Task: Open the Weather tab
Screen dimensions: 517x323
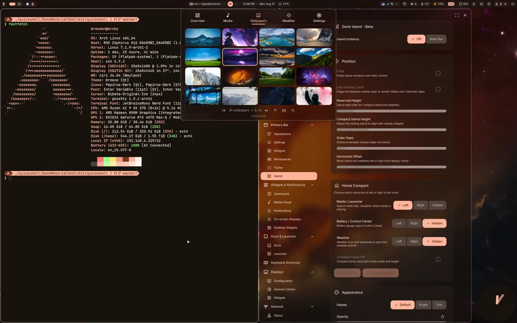Action: click(289, 17)
